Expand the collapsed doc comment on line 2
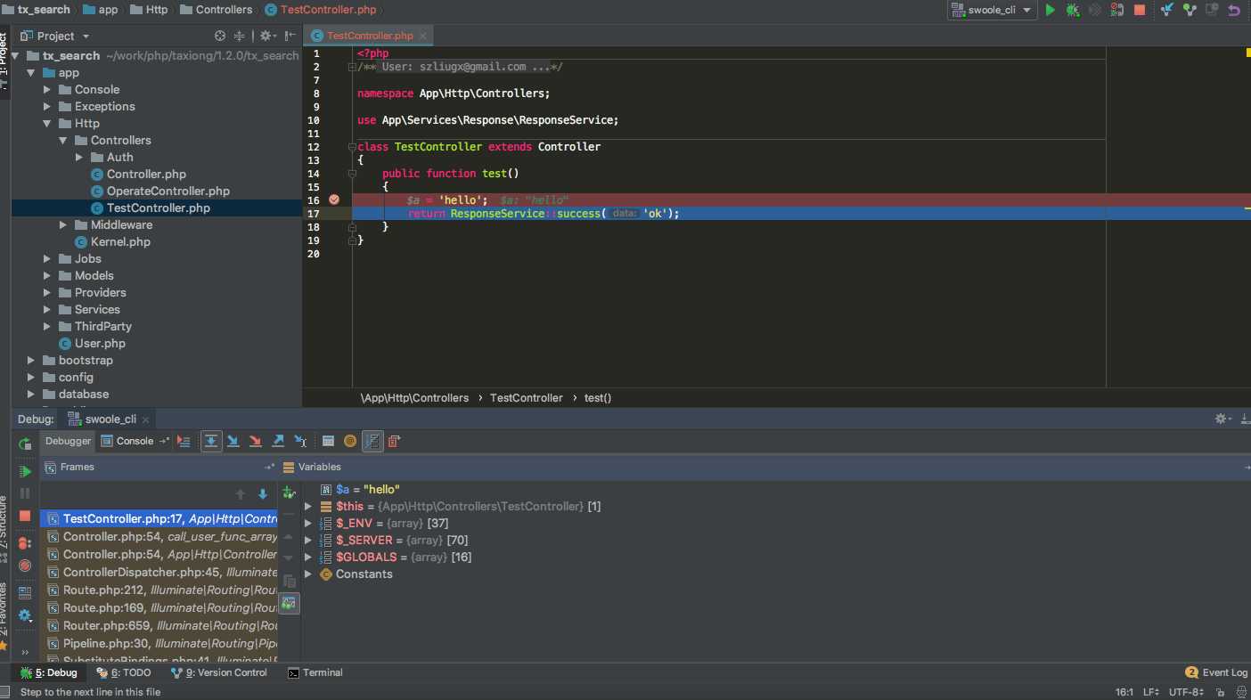 pos(353,67)
